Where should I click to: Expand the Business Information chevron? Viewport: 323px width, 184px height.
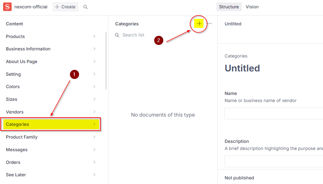coord(94,49)
